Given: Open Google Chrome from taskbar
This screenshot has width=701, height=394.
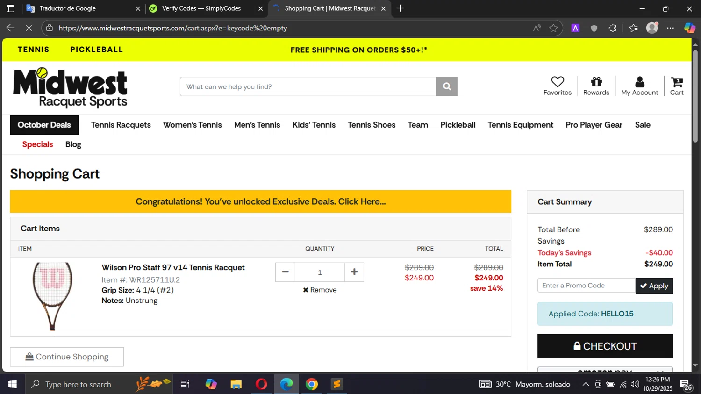Looking at the screenshot, I should [x=312, y=384].
